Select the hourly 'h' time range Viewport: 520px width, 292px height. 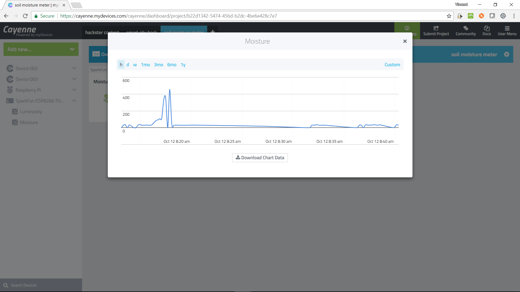pos(121,65)
